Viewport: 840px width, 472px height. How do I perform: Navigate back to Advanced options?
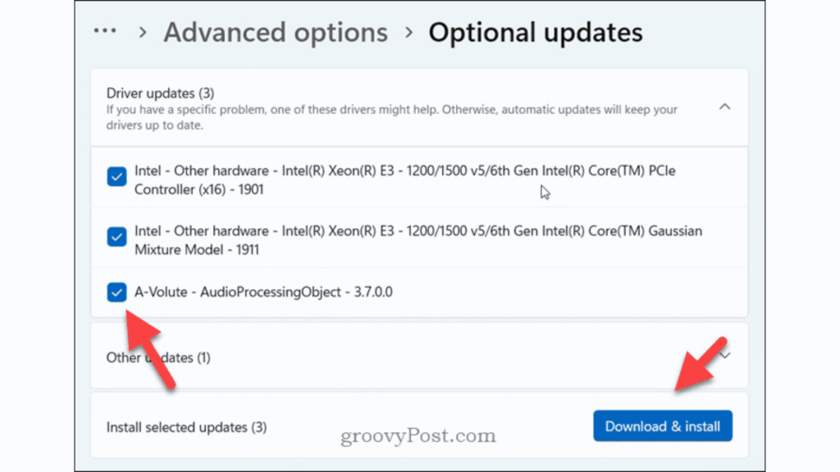pos(275,33)
